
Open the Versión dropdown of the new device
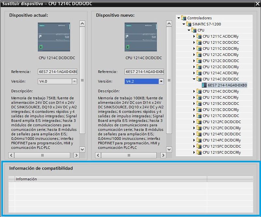pos(161,81)
